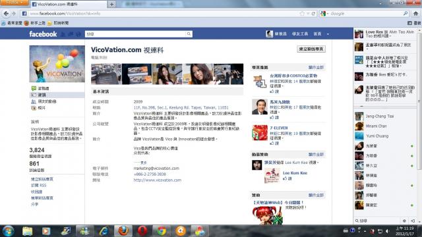The image size is (422, 237).
Task: Open friend activity item in sidebar
Action: (44, 101)
